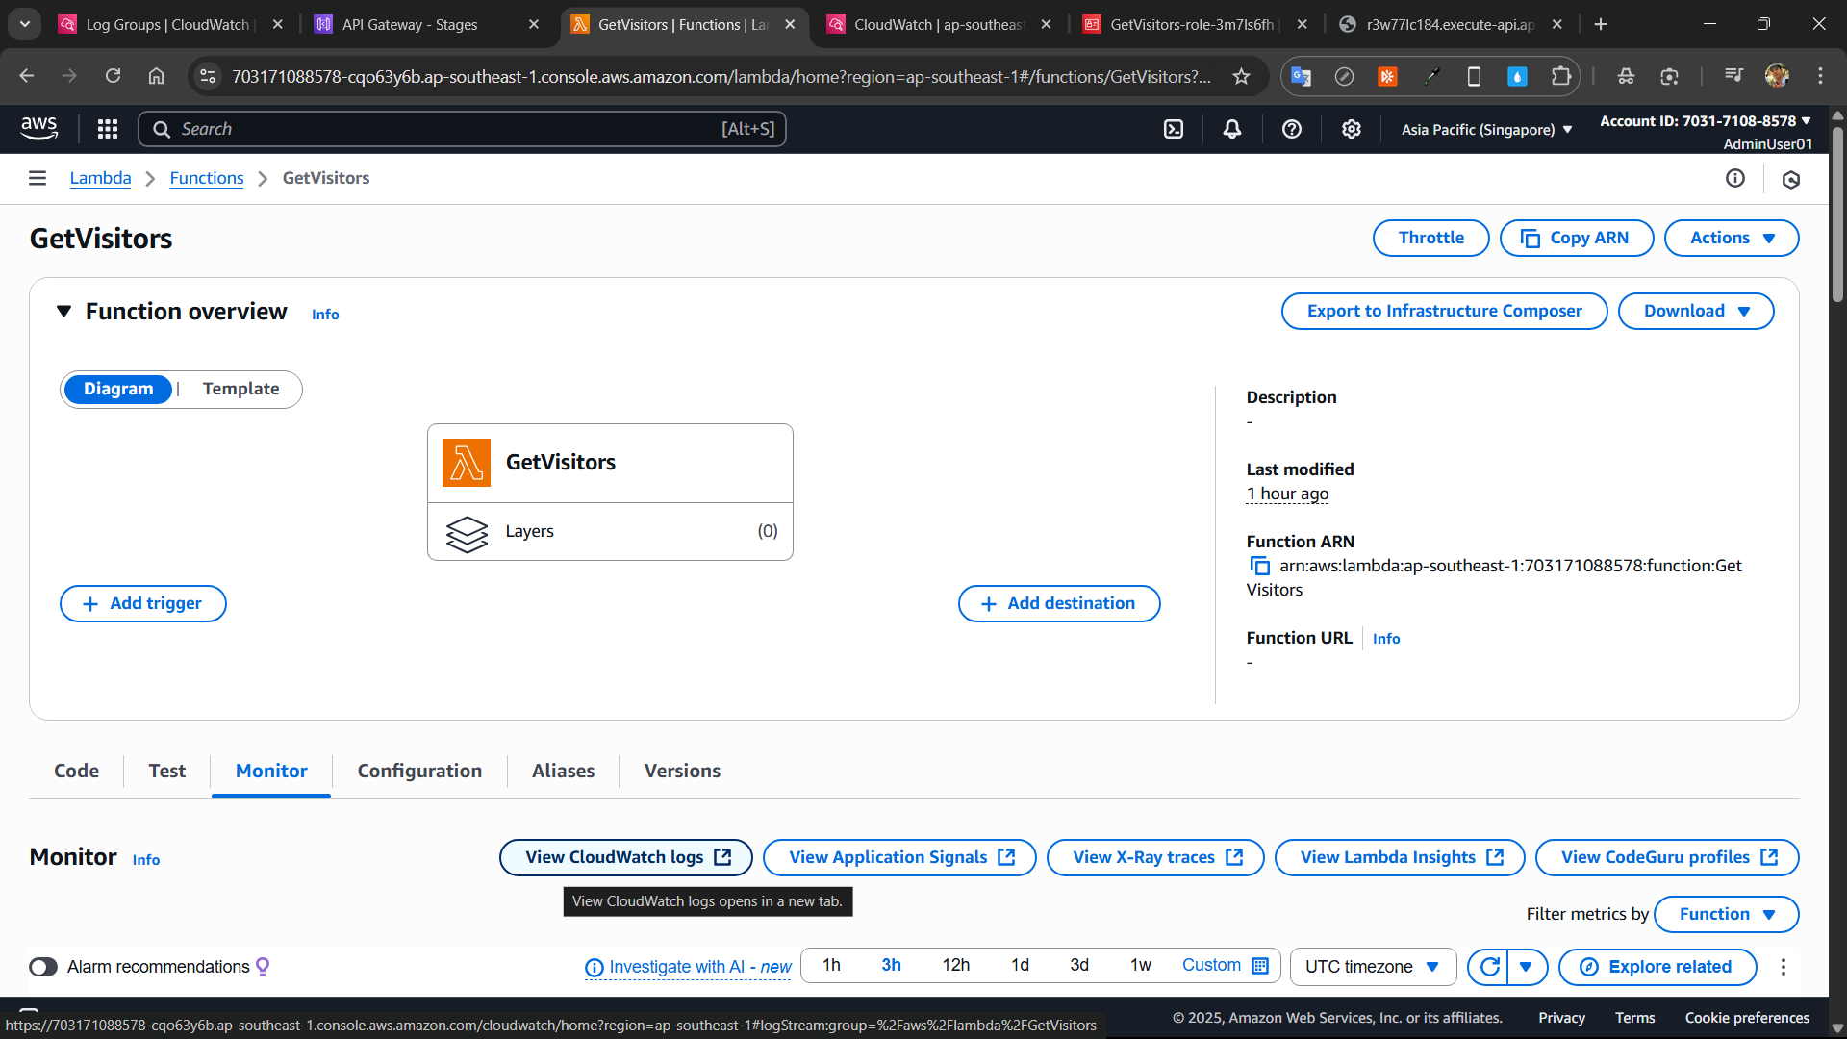Switch to the Aliases tab

coord(563,771)
